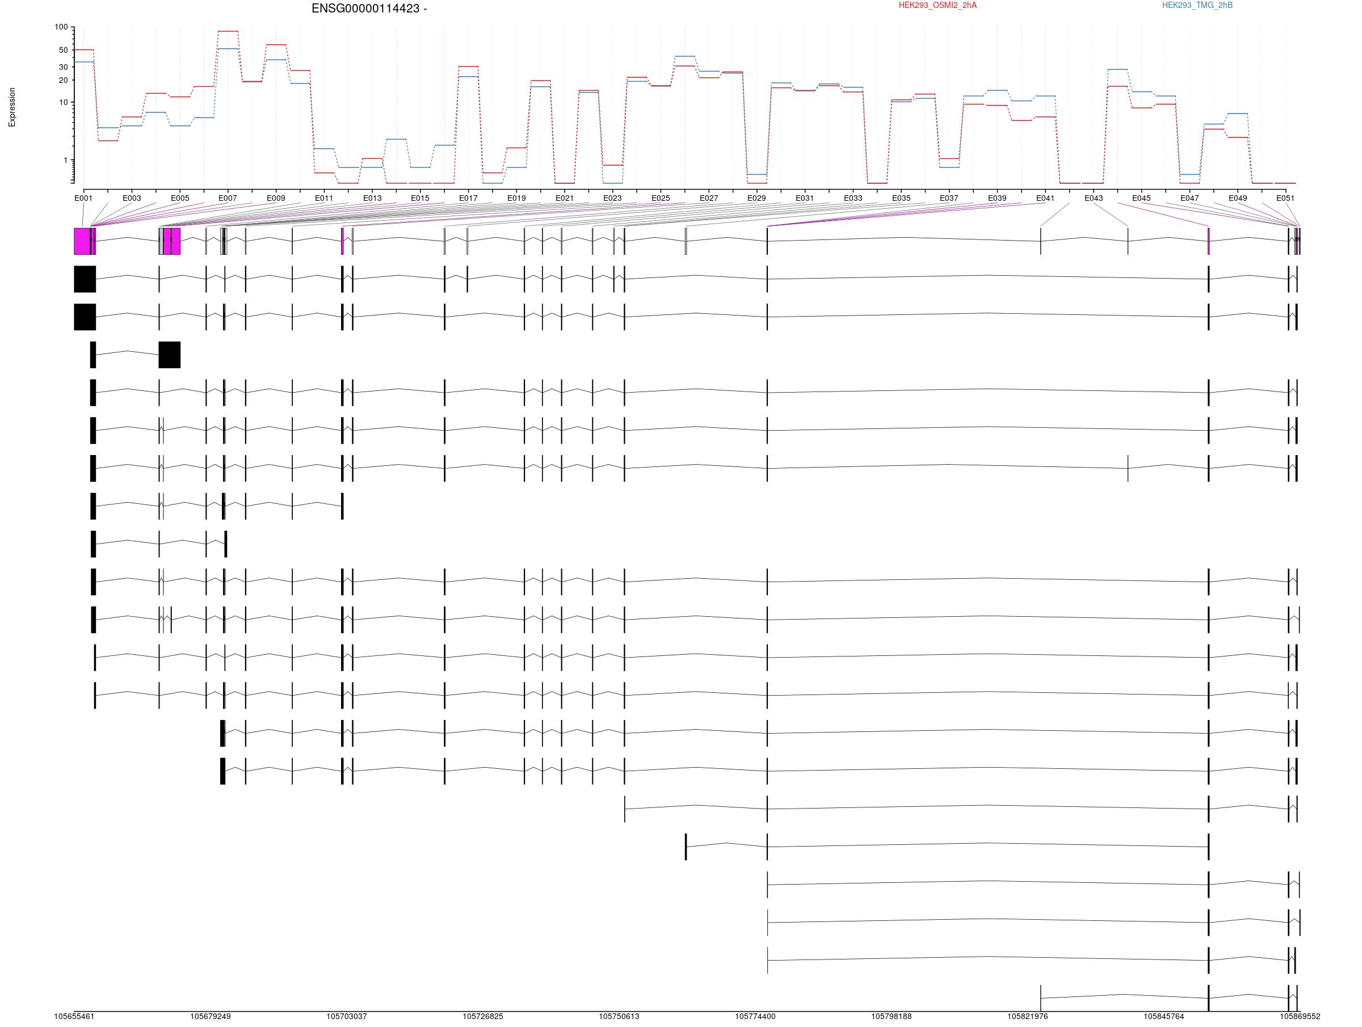The width and height of the screenshot is (1362, 1027).
Task: Click genomic coordinate 105703037
Action: [x=347, y=1017]
